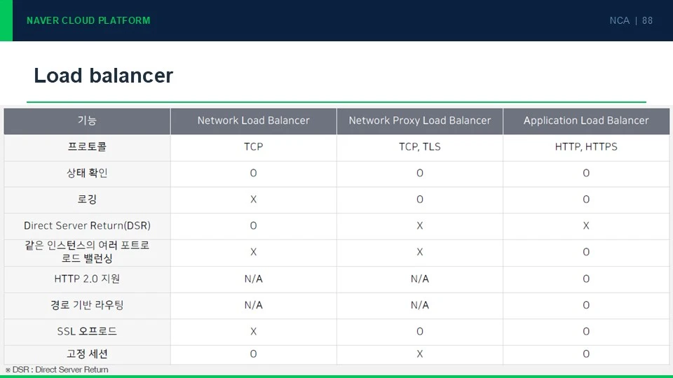
Task: Select the 상태 확인 row label
Action: (87, 173)
